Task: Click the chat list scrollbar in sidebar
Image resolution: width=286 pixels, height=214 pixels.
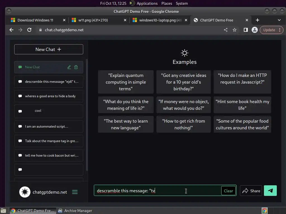Action: point(87,115)
